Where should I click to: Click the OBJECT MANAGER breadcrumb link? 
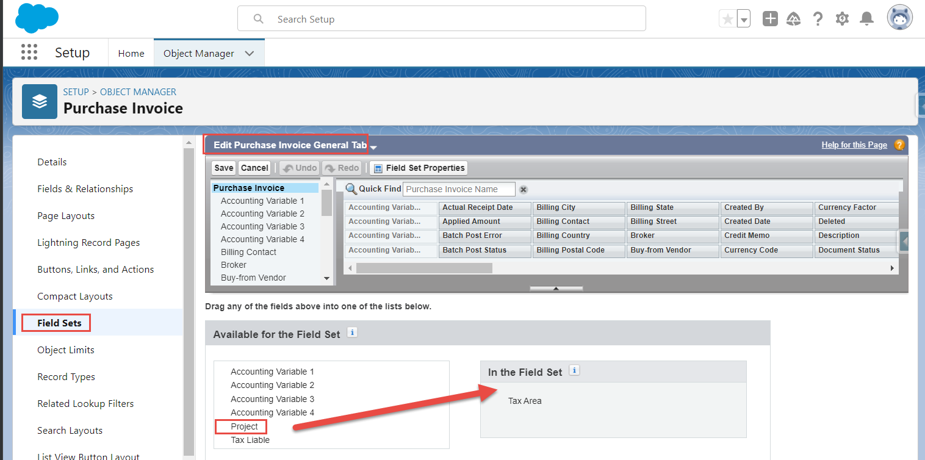click(138, 92)
